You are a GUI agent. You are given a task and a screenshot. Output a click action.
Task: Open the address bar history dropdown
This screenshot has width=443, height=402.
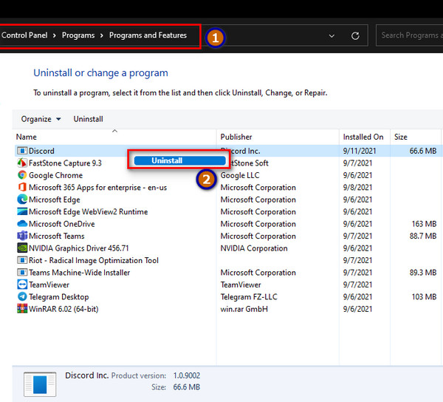click(x=332, y=36)
